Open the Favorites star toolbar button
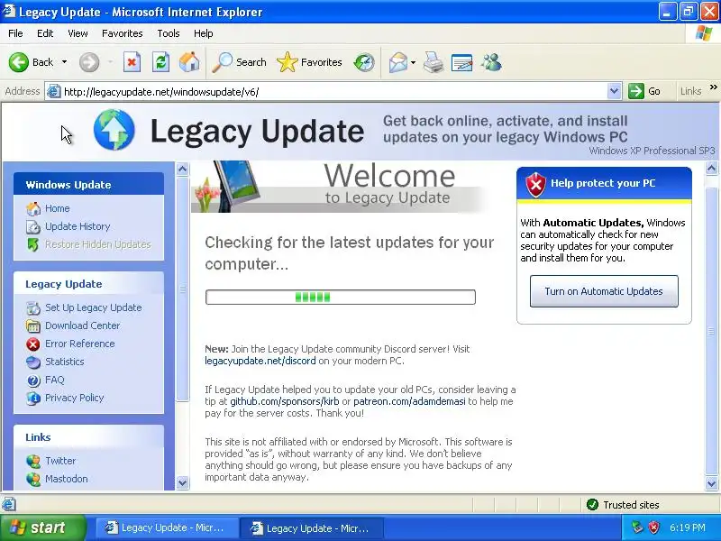 pos(309,62)
